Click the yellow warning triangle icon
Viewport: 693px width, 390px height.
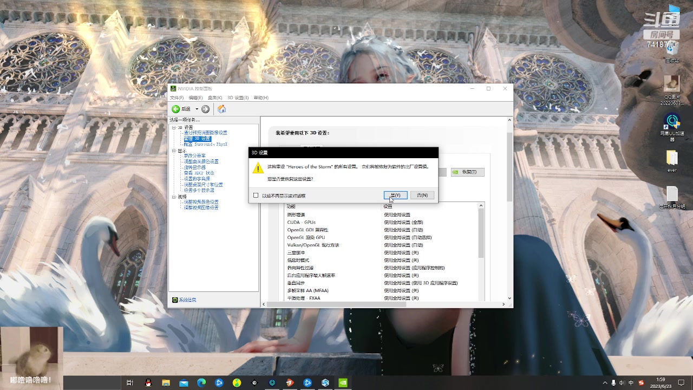258,168
